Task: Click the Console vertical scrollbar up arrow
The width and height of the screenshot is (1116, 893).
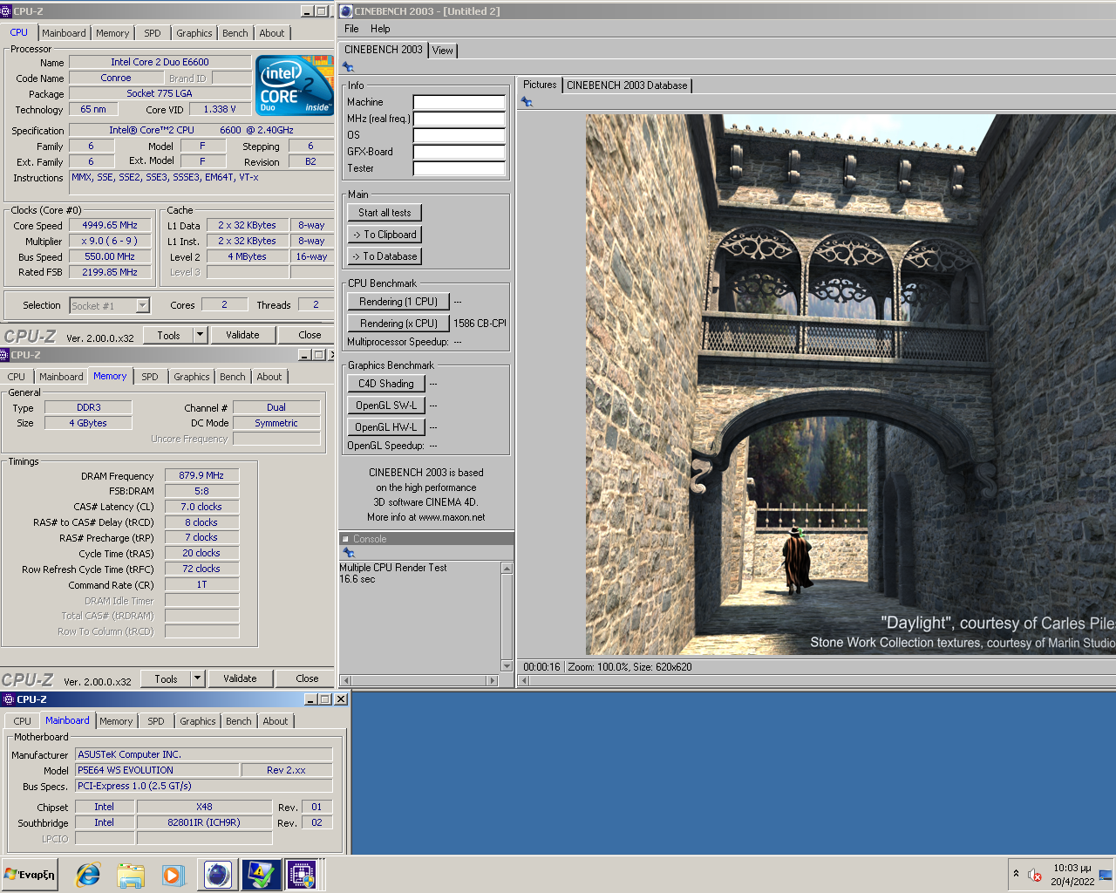Action: point(507,569)
